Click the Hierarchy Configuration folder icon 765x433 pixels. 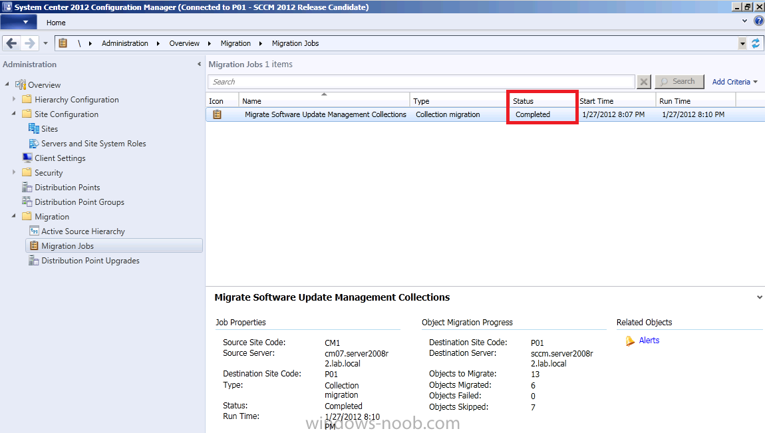tap(27, 99)
